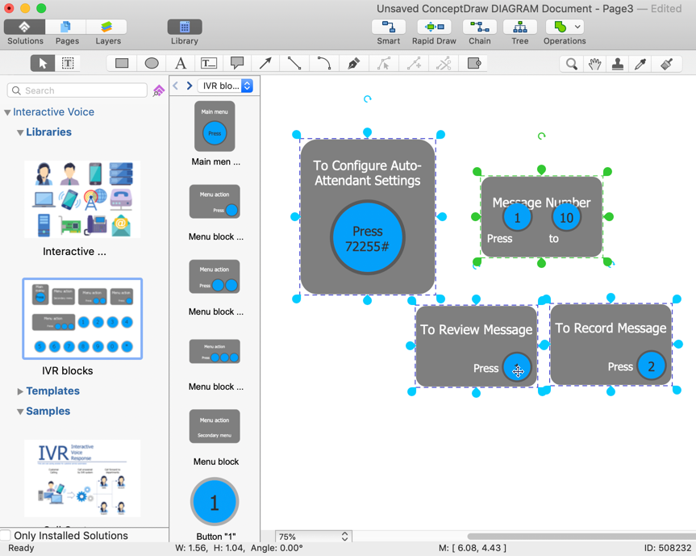
Task: Select the Eyedropper tool
Action: [x=641, y=64]
